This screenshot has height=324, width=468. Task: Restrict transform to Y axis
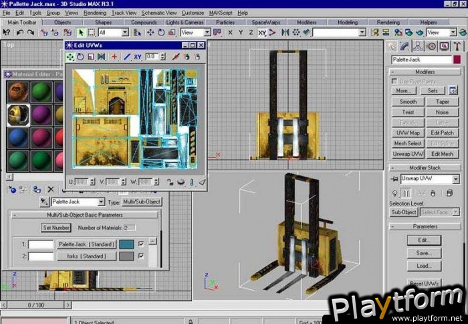241,32
